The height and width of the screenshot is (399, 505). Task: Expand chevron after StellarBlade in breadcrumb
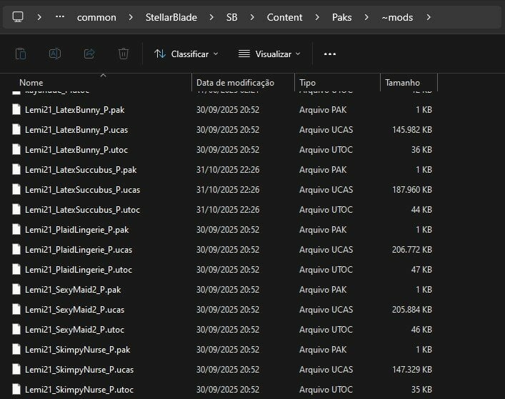click(211, 17)
